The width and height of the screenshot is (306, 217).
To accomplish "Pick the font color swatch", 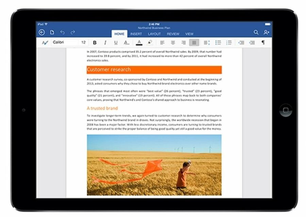I will point(139,43).
